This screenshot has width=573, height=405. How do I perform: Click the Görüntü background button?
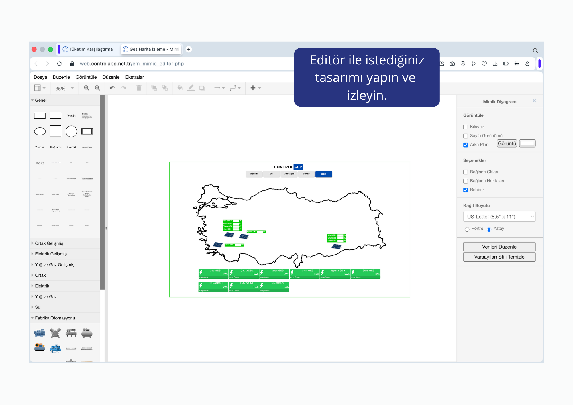[x=507, y=143]
